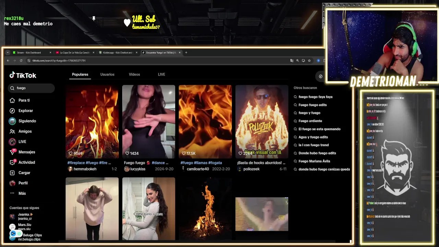Open lucyykiss user profile link
This screenshot has height=247, width=439.
138,169
